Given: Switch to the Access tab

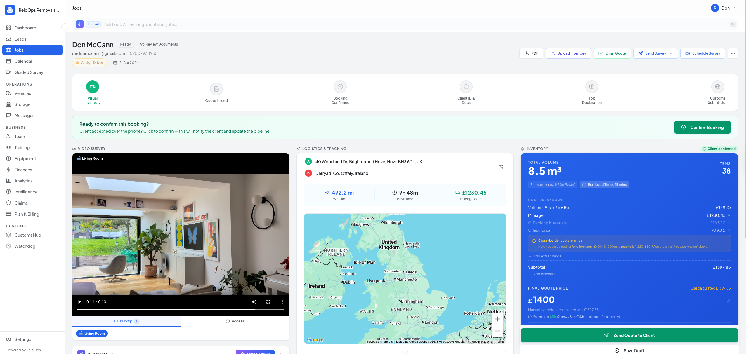Looking at the screenshot, I should point(235,321).
